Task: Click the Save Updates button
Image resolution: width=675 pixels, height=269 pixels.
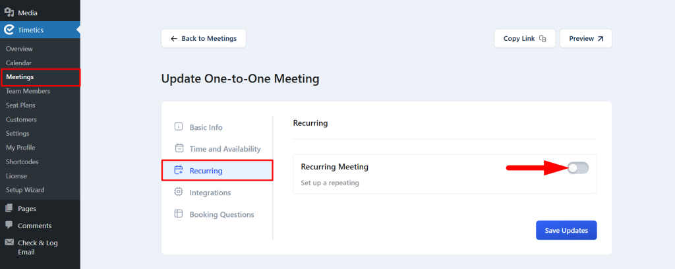Action: click(566, 230)
